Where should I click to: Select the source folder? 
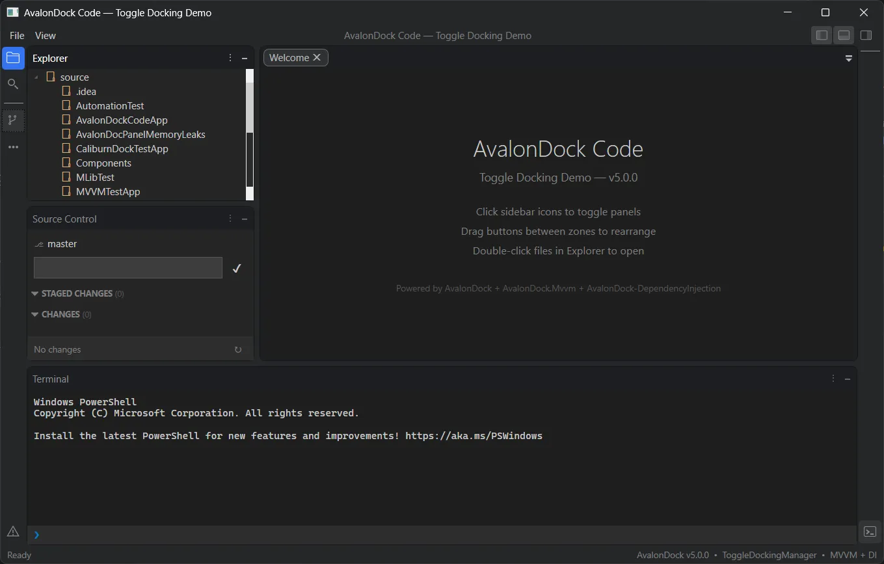pos(74,77)
